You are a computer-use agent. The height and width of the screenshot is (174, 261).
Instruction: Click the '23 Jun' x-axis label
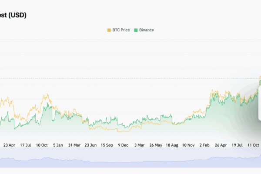coord(90,144)
